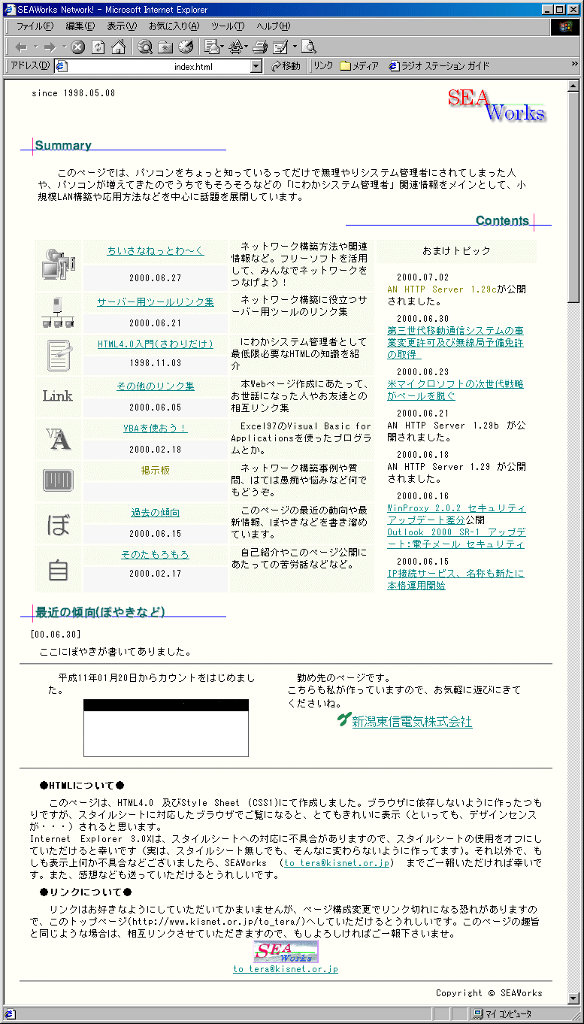
Task: Open the Outlook 2000 SR-1 アップデート link
Action: click(455, 538)
